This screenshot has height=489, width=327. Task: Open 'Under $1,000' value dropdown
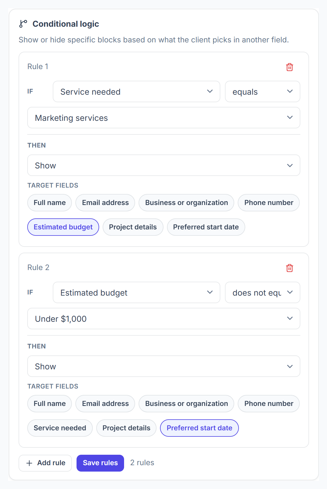tap(164, 319)
